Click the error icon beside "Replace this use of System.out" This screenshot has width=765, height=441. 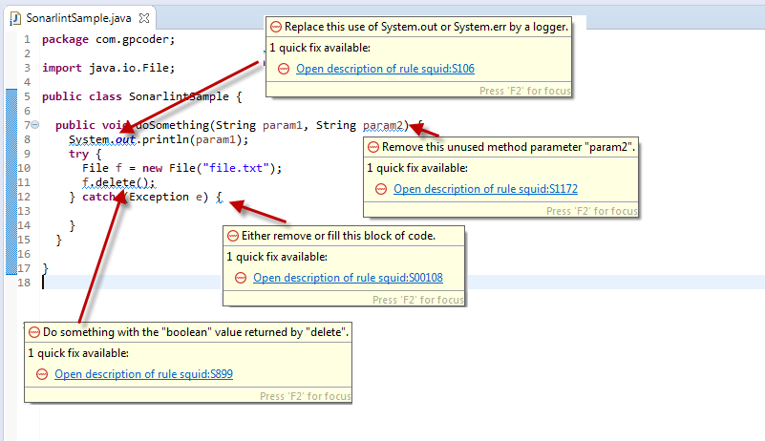pyautogui.click(x=275, y=27)
